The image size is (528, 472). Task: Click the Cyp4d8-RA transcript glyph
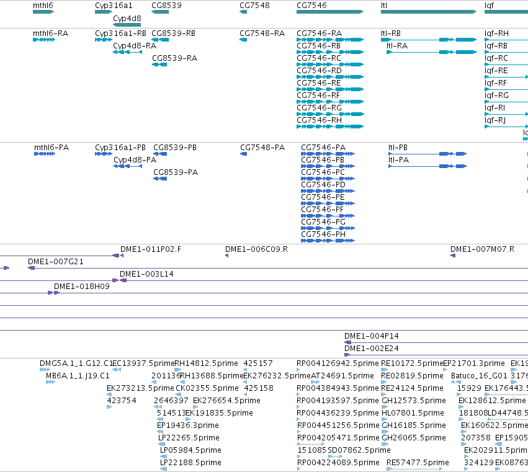click(x=127, y=52)
